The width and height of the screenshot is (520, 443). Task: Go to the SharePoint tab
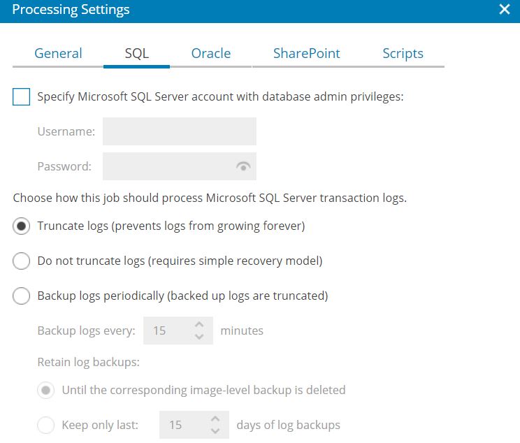click(x=306, y=53)
